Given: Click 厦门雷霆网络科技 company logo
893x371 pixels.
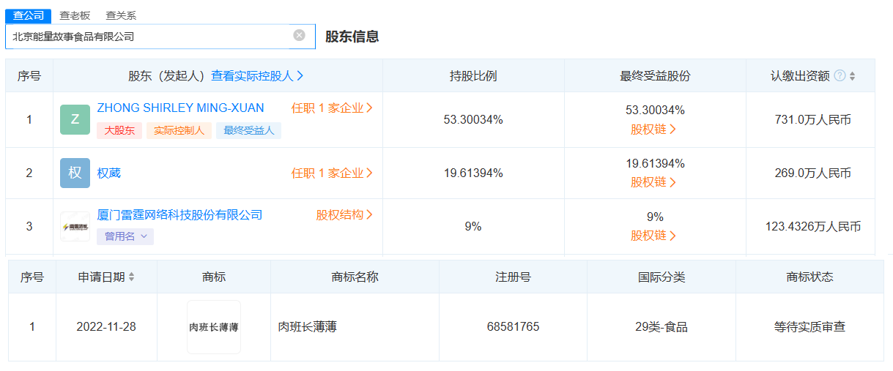Looking at the screenshot, I should click(75, 227).
